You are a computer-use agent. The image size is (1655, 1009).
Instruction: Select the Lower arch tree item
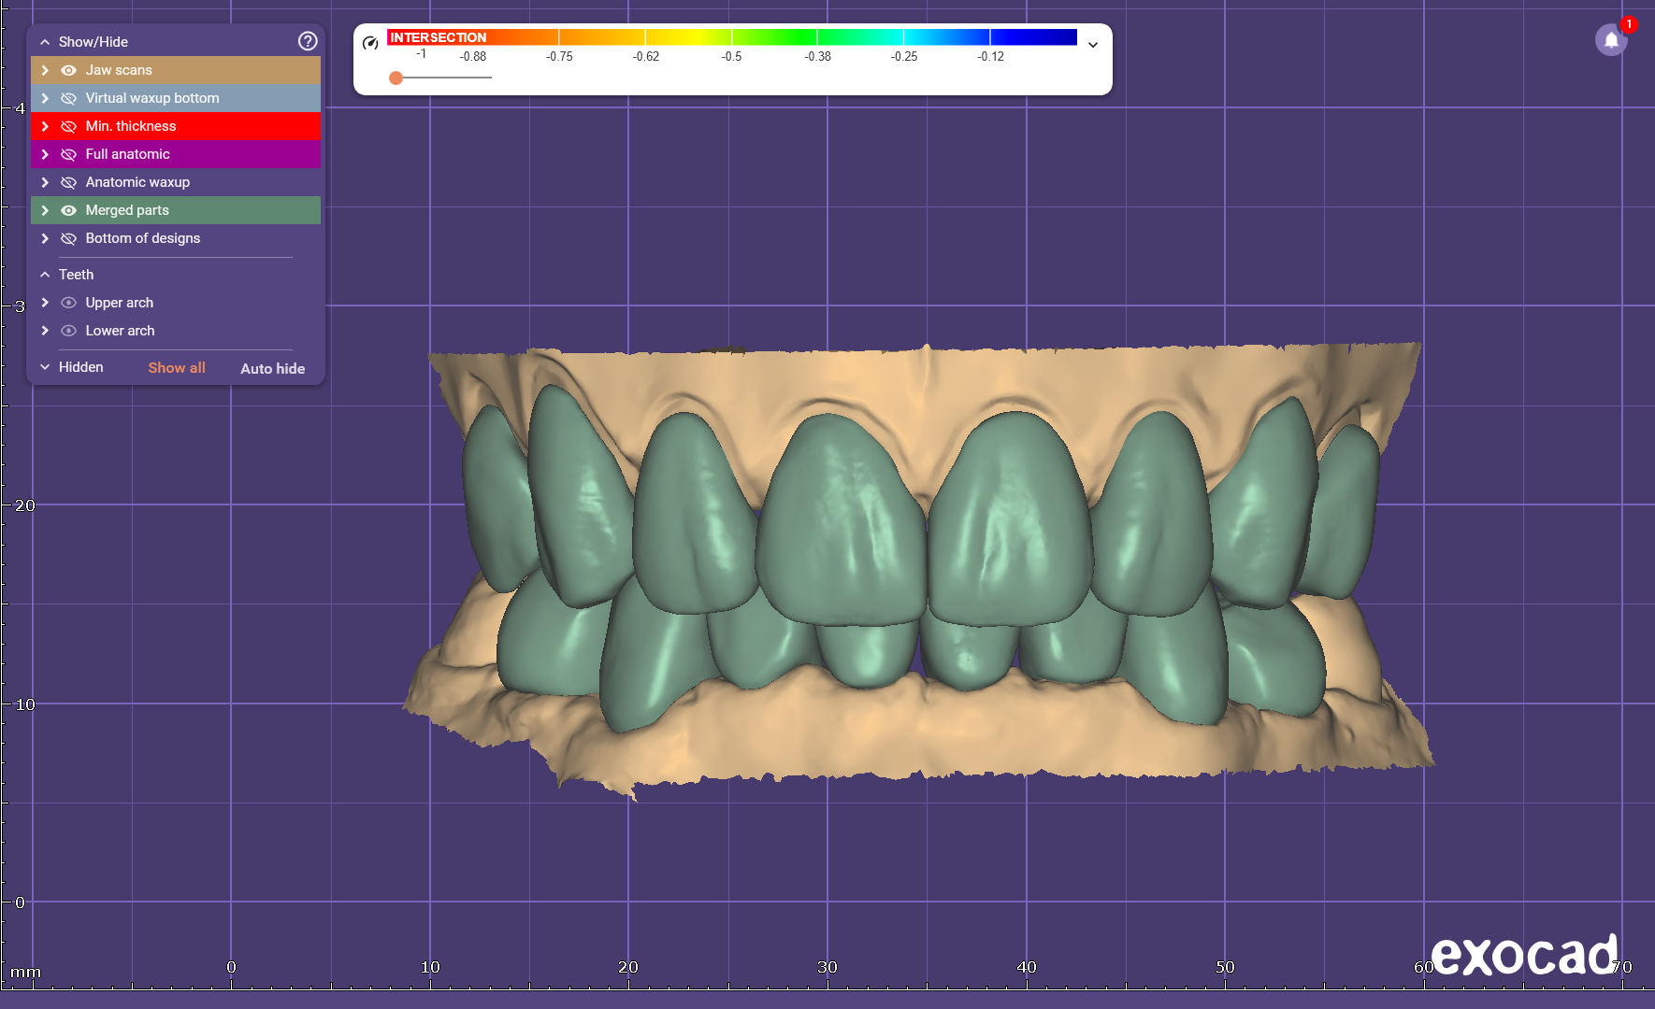tap(120, 331)
